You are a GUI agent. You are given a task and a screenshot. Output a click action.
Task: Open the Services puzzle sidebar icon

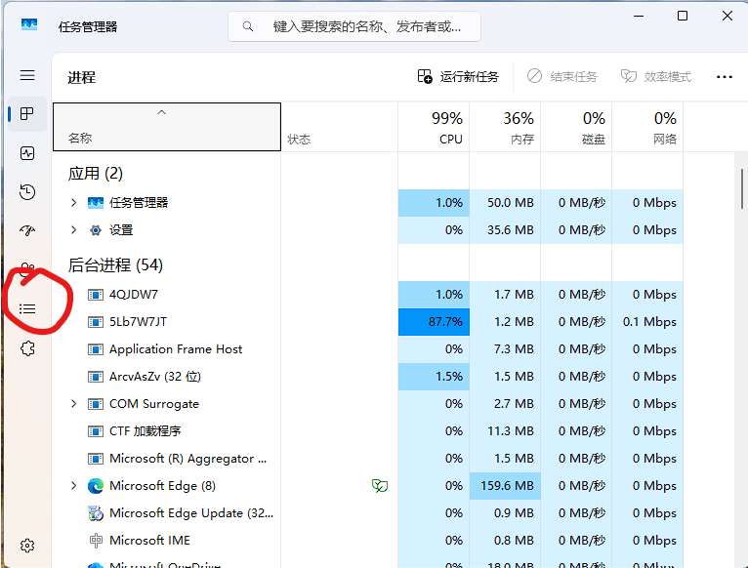pos(27,348)
